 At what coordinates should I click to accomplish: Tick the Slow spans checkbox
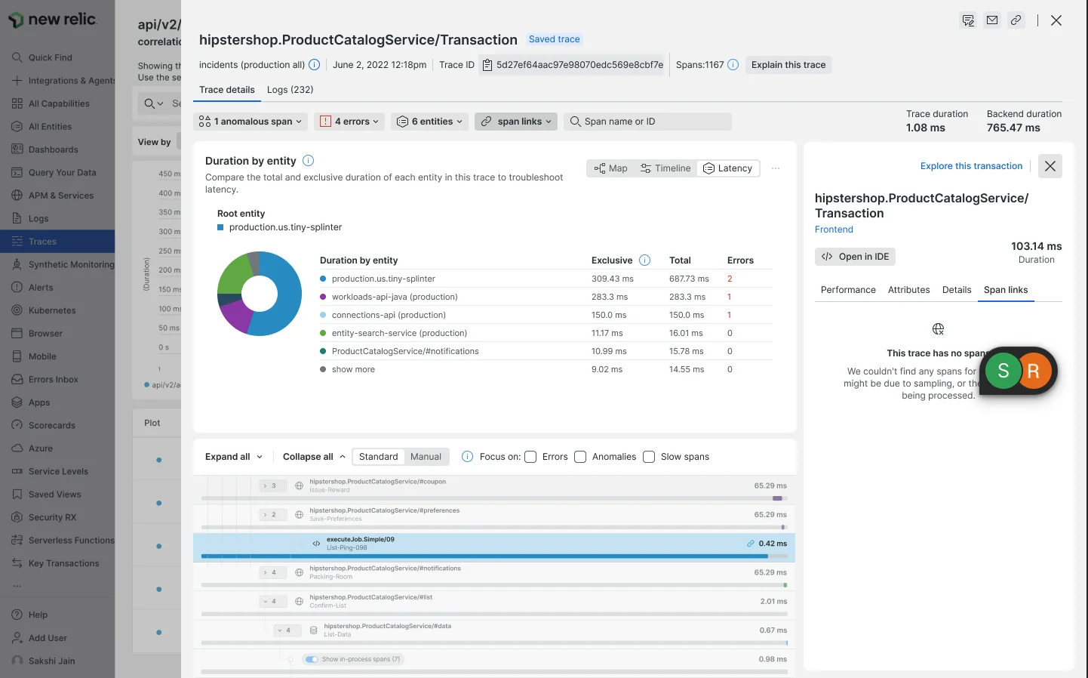(649, 457)
